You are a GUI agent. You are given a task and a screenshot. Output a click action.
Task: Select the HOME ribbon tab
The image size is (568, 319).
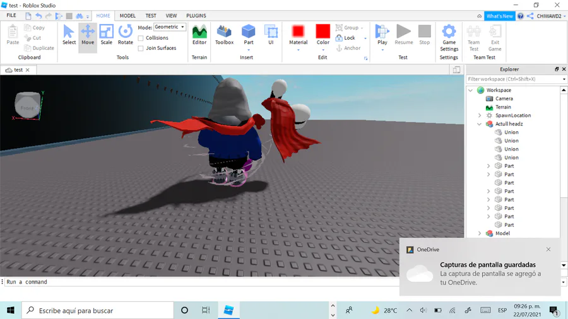pyautogui.click(x=103, y=16)
